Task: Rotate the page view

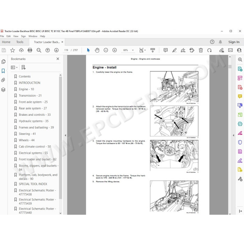Action: pyautogui.click(x=209, y=50)
